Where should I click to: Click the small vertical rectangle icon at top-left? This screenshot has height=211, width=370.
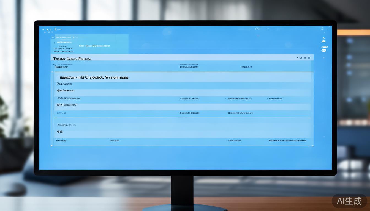click(55, 29)
